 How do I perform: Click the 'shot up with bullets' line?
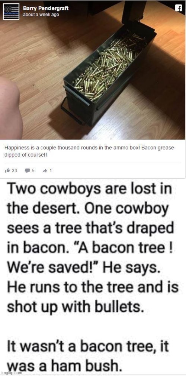[x=76, y=306]
